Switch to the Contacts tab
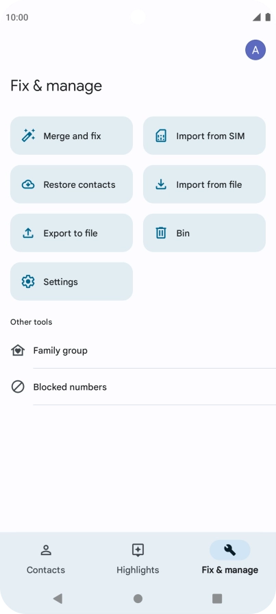The width and height of the screenshot is (276, 614). (46, 559)
